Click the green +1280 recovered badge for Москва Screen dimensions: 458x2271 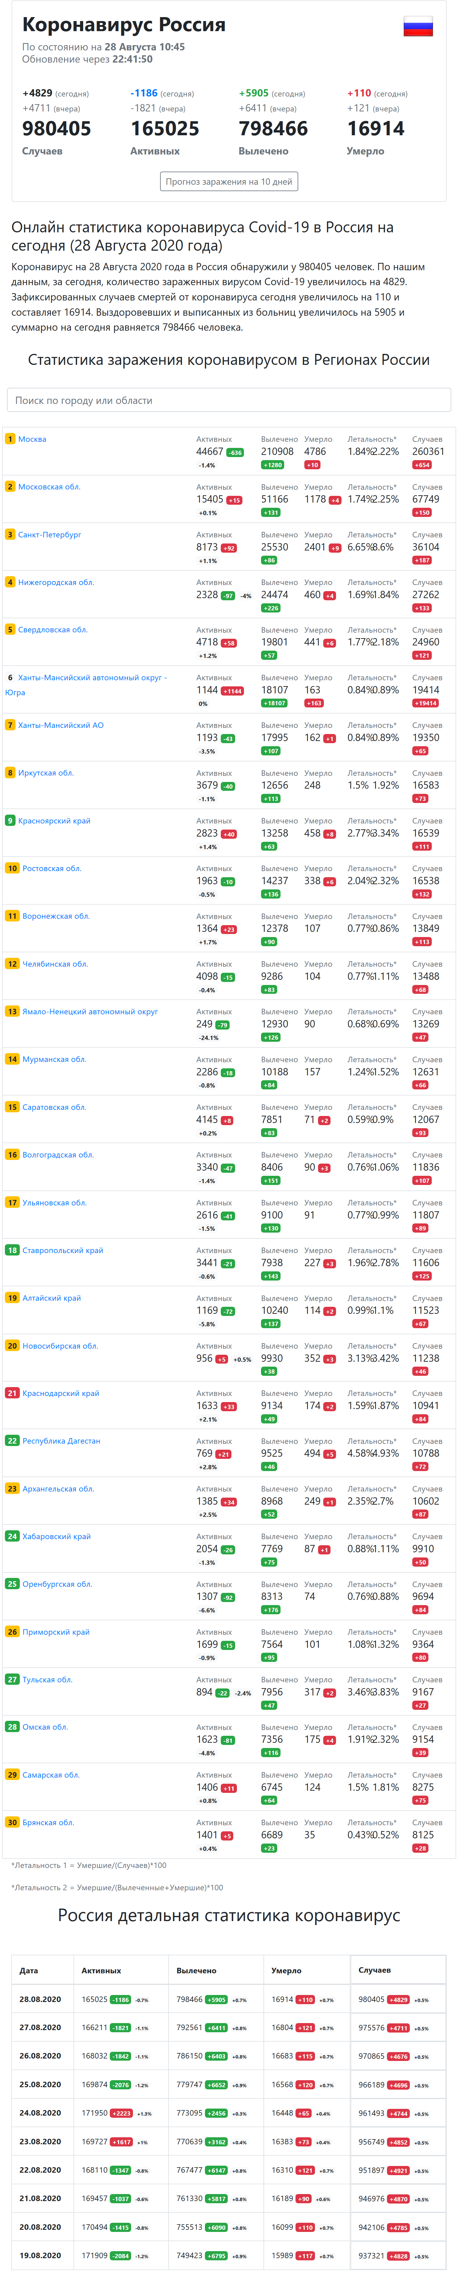click(272, 465)
